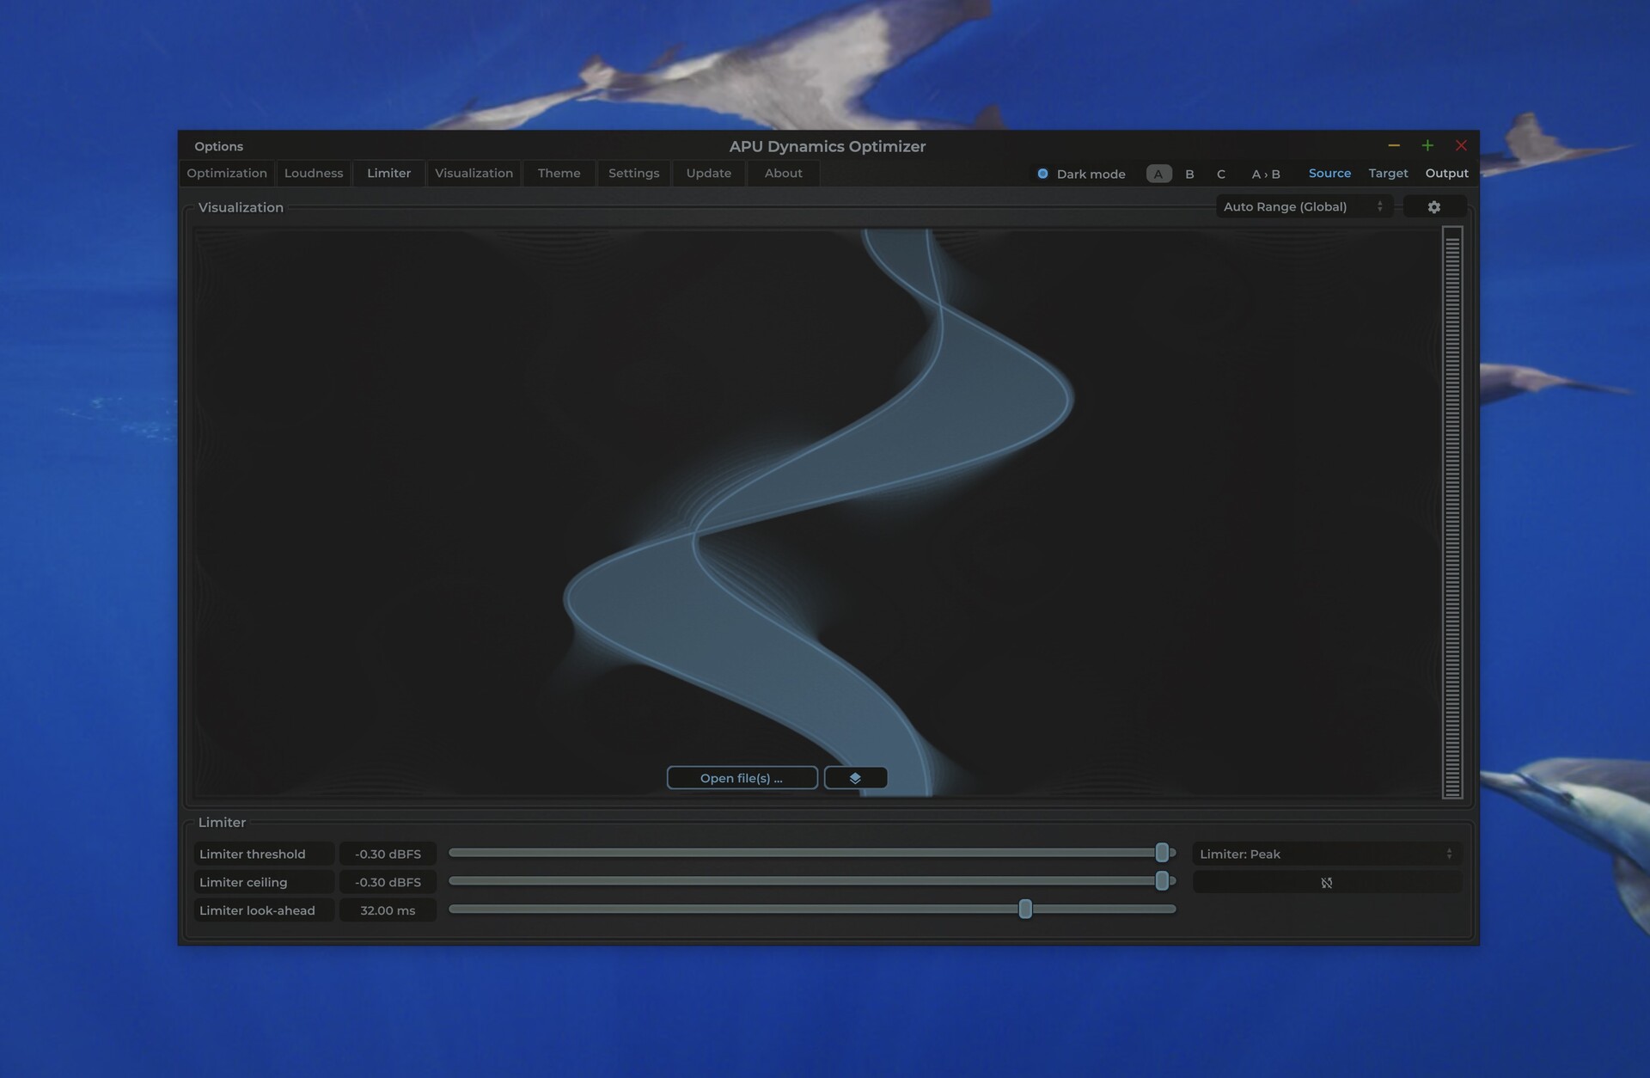Viewport: 1650px width, 1078px height.
Task: Select preset B
Action: pos(1189,174)
